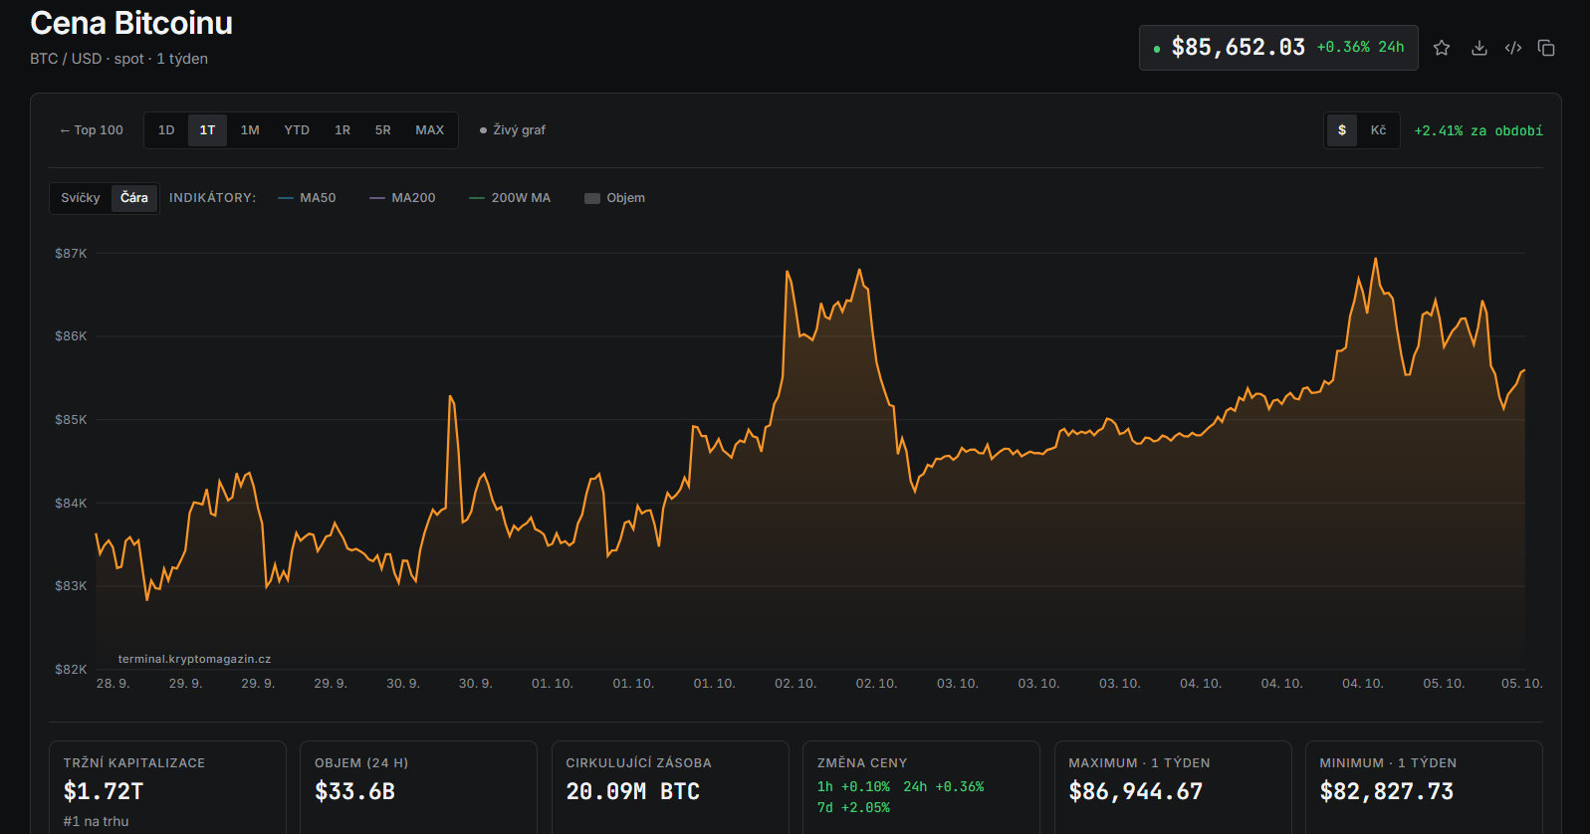Click the Objem (24 H) $33.6B value

pos(355,792)
